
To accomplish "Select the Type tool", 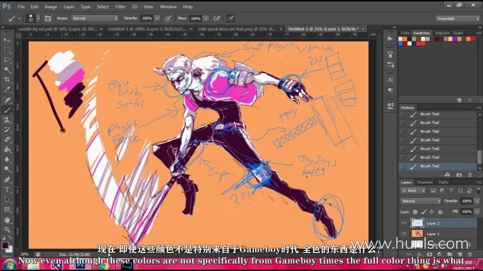I will pos(7,189).
